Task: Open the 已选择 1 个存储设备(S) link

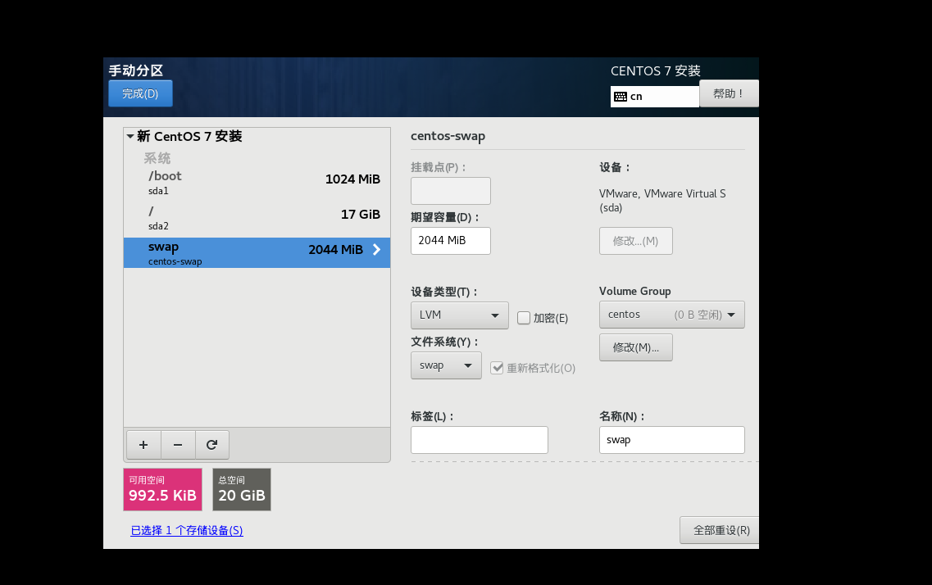Action: 187,530
